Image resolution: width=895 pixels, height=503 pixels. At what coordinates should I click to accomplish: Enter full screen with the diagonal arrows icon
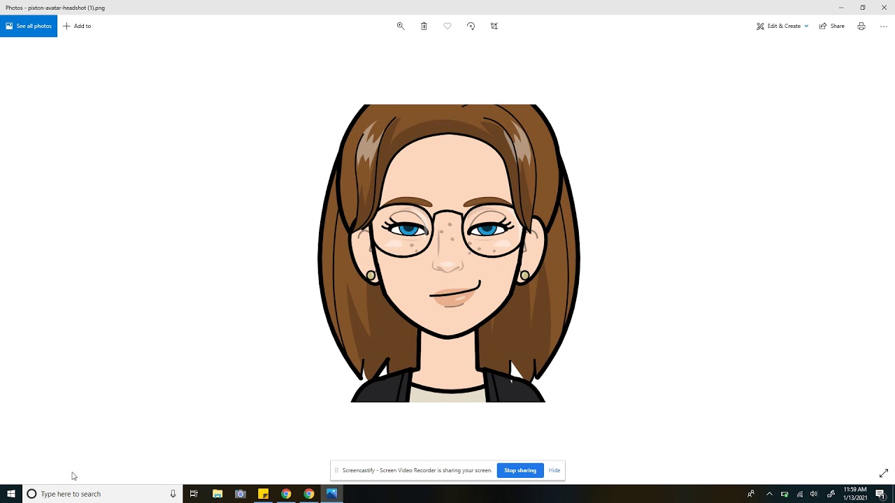[x=884, y=473]
